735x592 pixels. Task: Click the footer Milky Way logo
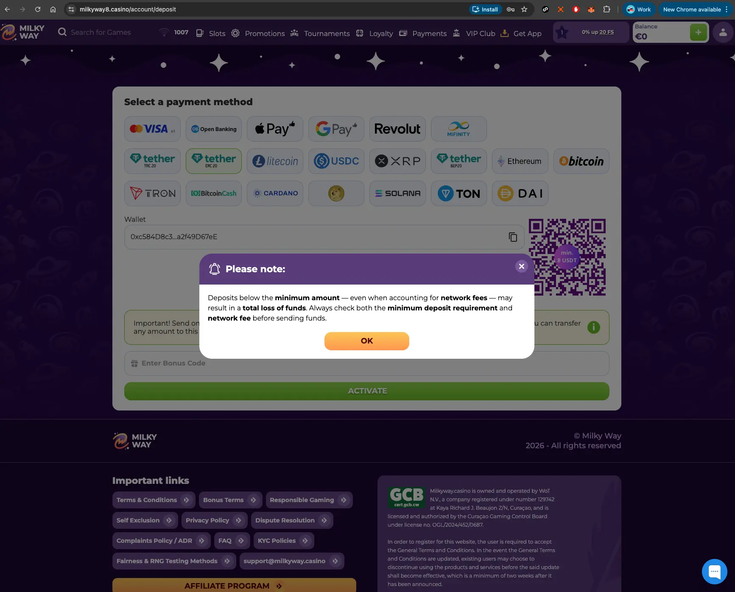135,441
